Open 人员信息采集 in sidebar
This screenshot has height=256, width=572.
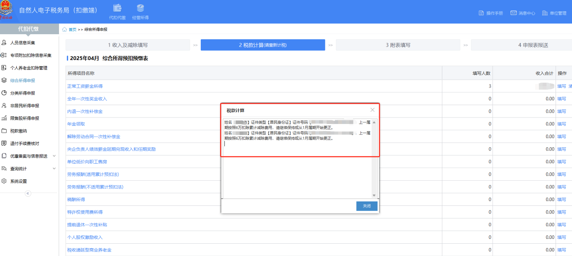[23, 43]
